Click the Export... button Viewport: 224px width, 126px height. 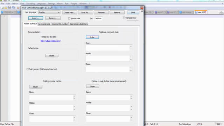coord(53,18)
